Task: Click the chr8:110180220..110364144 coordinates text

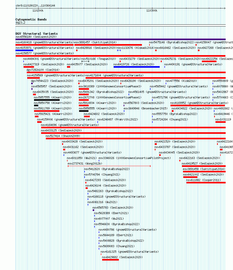Action: (x=35, y=6)
